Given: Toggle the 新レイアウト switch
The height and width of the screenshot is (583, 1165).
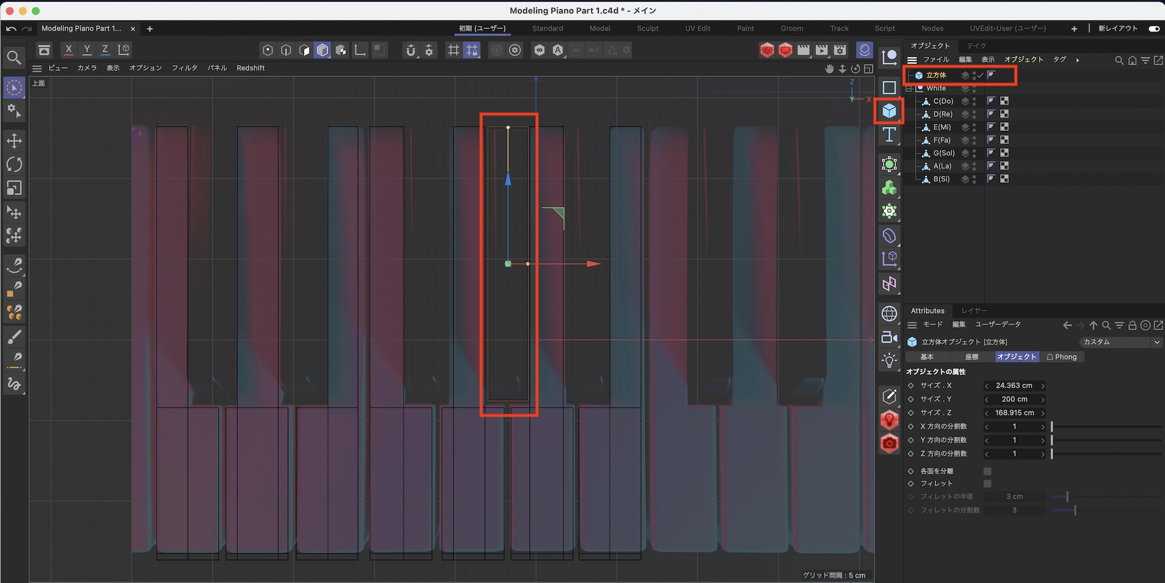Looking at the screenshot, I should [x=1153, y=29].
